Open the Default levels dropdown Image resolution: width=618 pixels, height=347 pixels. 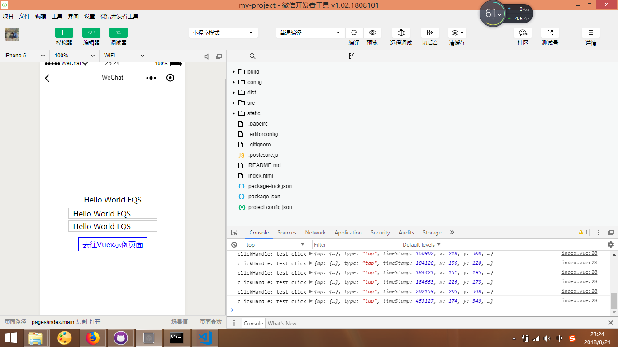pos(422,244)
